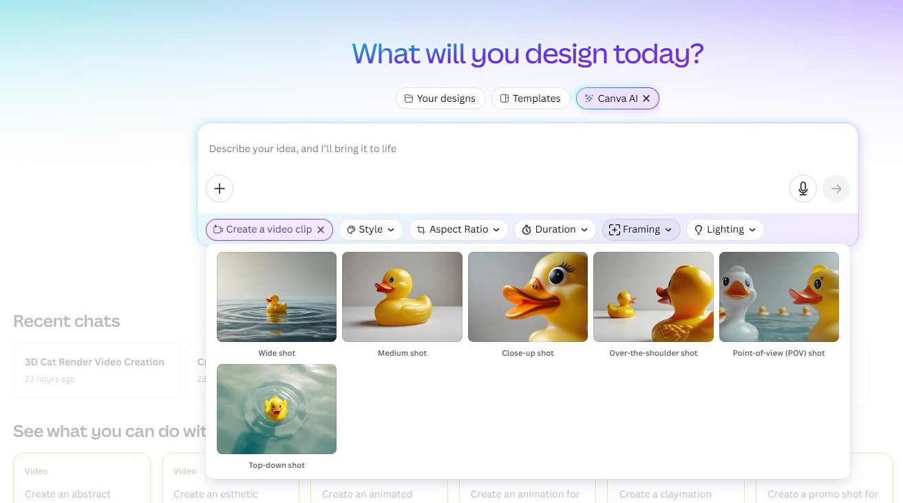Click the Top-down shot label
Screen dimensions: 903x503
[277, 465]
